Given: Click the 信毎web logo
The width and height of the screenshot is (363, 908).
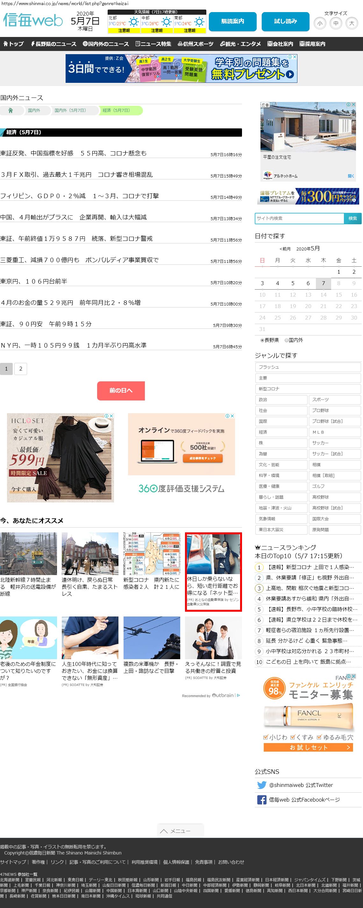Looking at the screenshot, I should pos(33,20).
